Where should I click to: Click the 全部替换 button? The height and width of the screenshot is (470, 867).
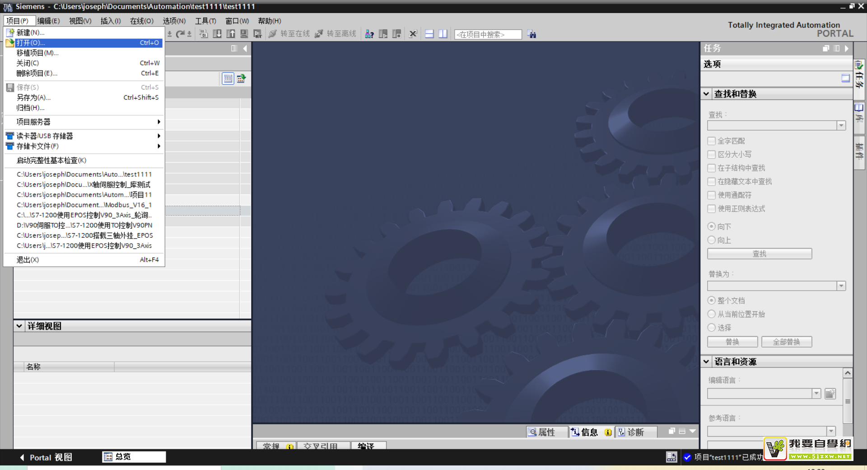[786, 342]
